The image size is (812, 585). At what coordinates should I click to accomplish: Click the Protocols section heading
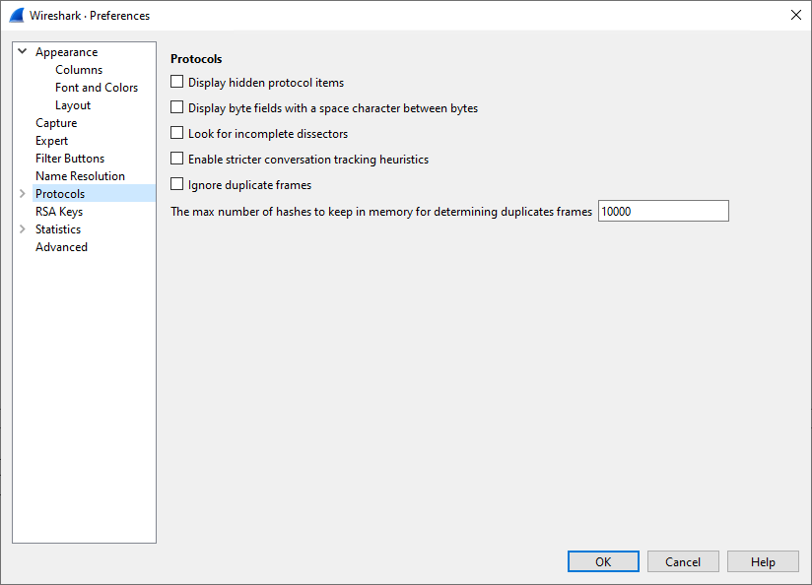tap(196, 59)
